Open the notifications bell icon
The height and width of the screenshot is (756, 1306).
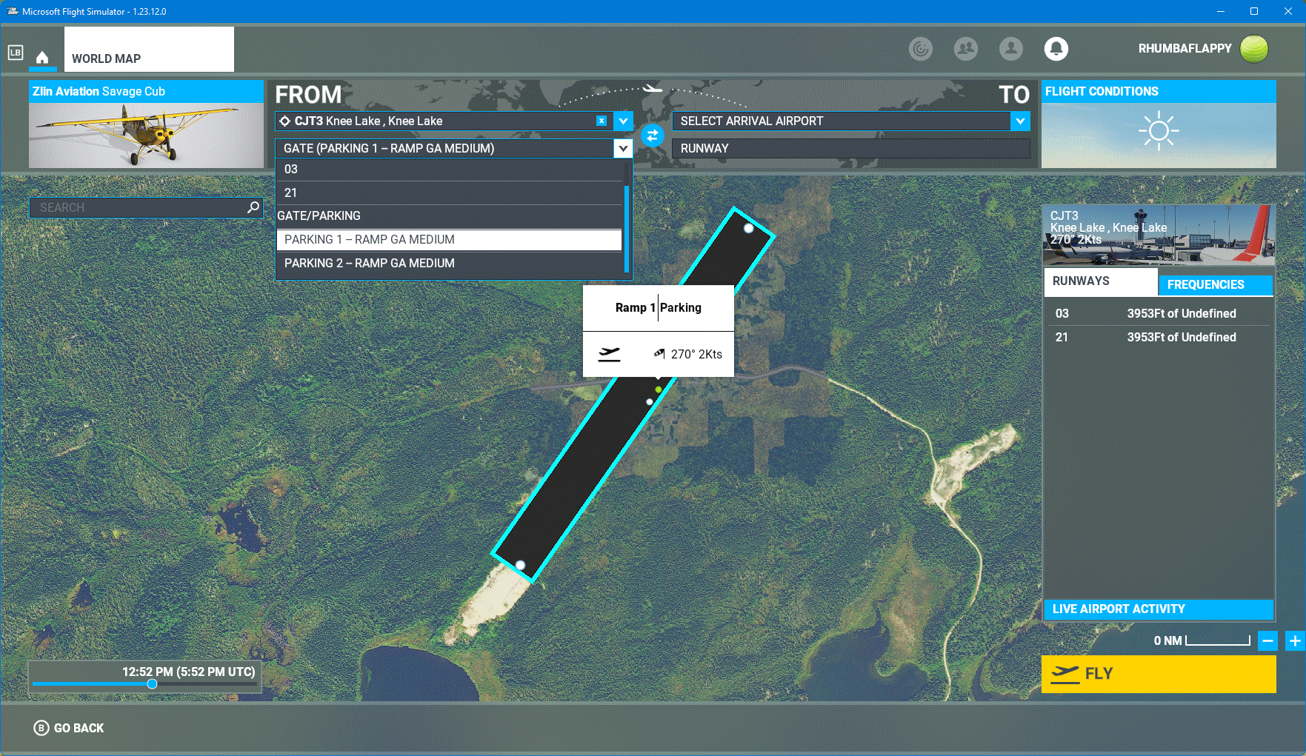click(1056, 49)
